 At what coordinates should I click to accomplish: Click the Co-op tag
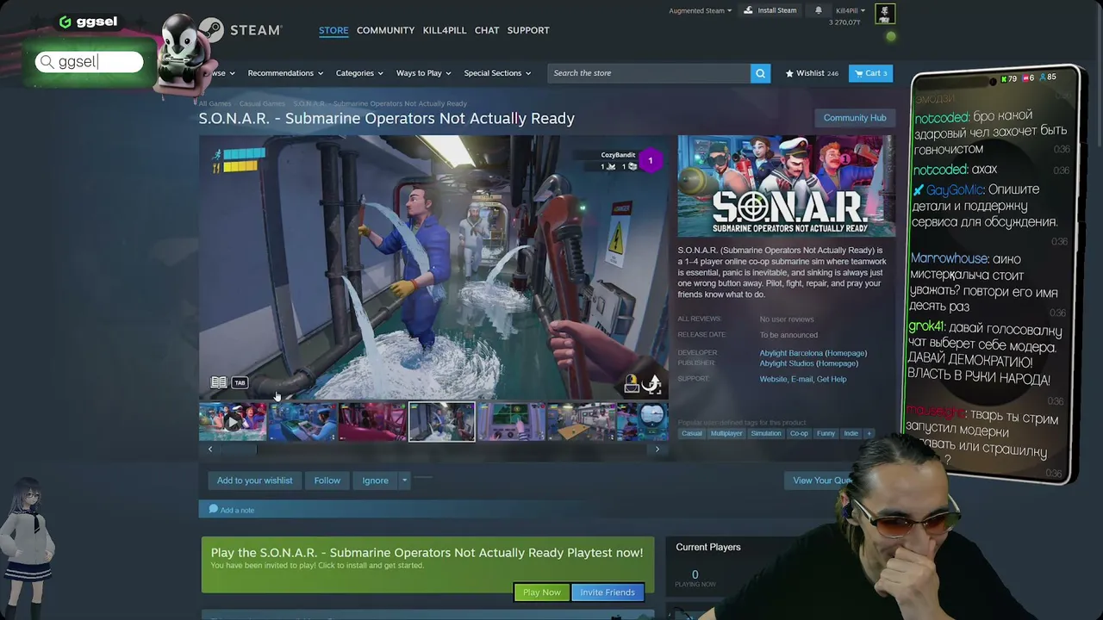[799, 433]
